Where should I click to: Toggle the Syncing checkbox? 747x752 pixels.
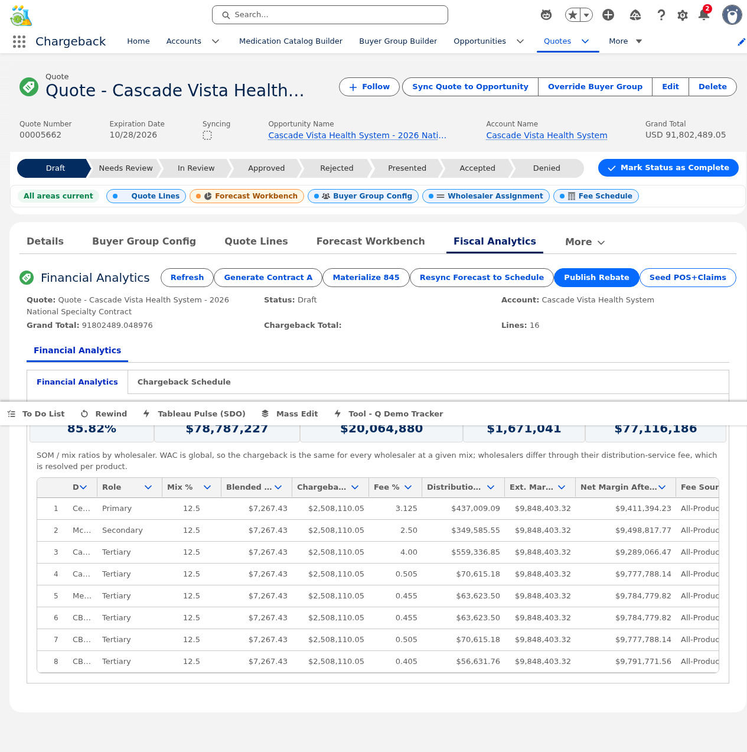[207, 135]
